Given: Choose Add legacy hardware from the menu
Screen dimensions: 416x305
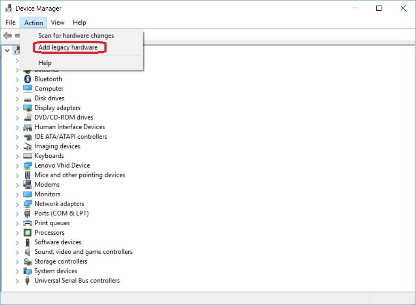Looking at the screenshot, I should (x=68, y=47).
